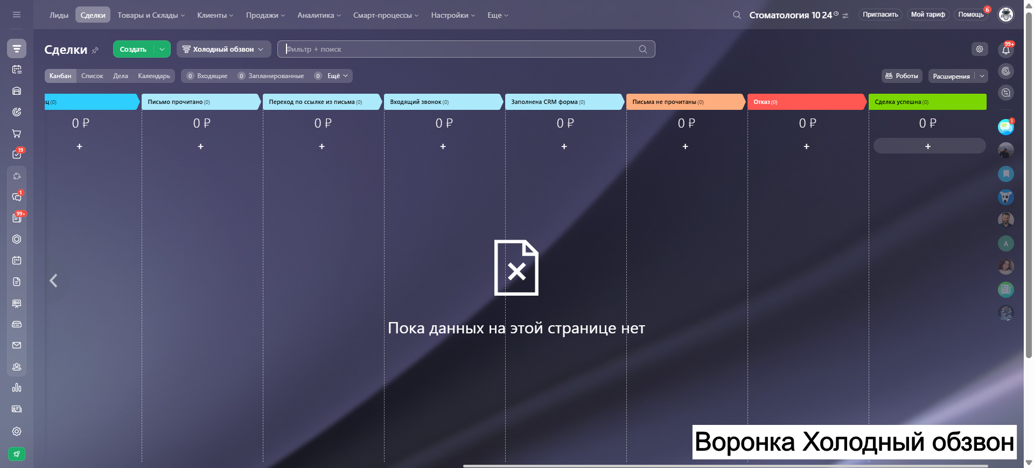Expand the arrow next to Расширения

tap(982, 76)
